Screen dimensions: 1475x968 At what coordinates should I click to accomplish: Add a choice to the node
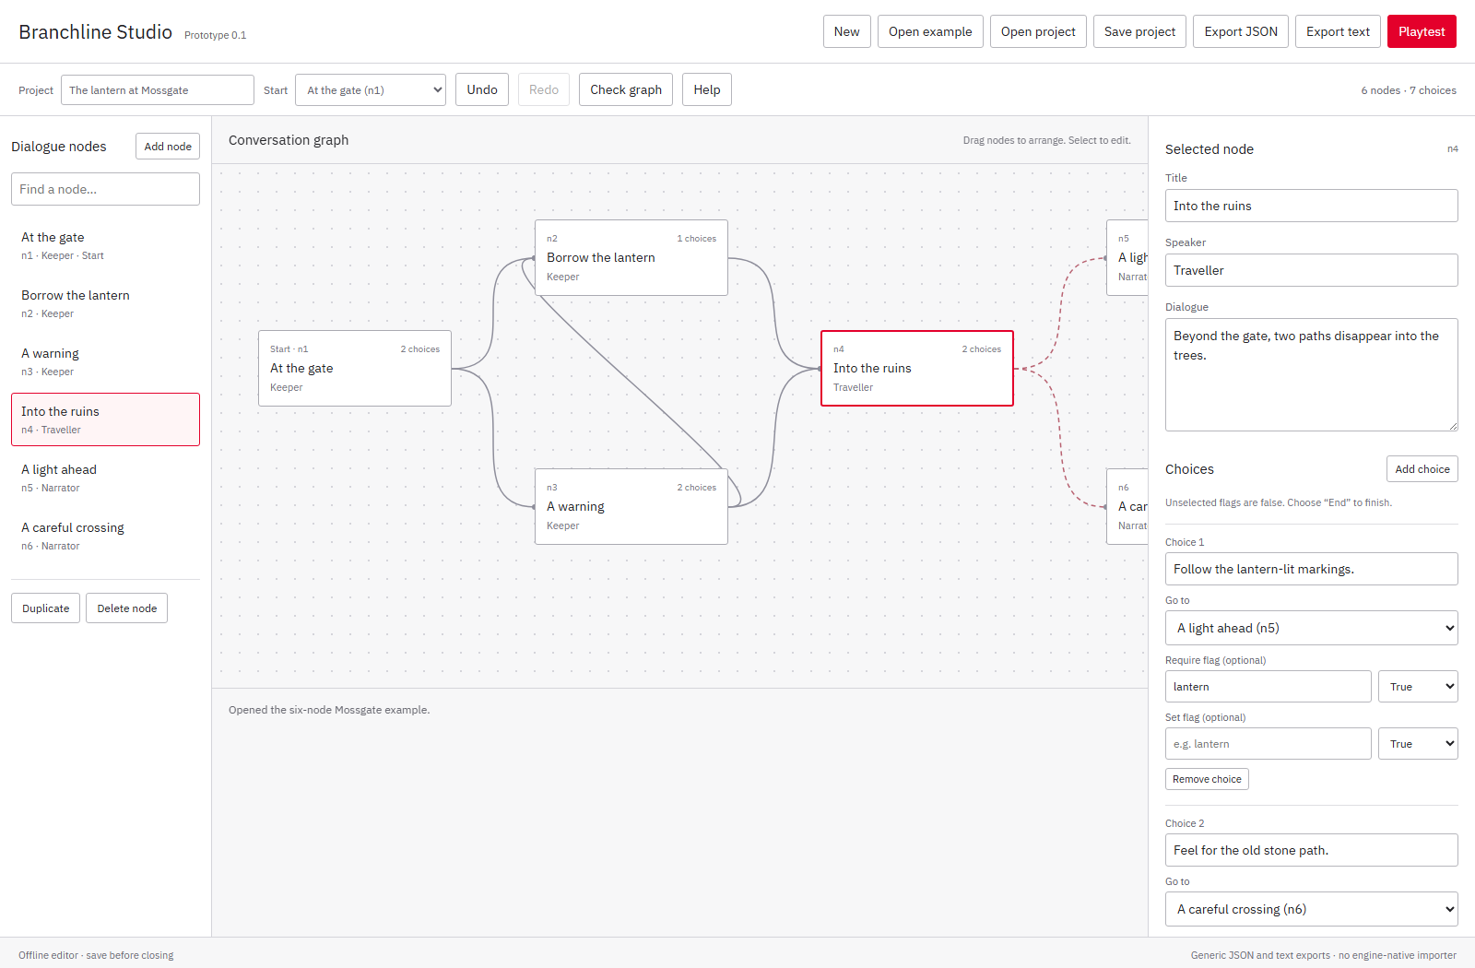click(x=1422, y=469)
